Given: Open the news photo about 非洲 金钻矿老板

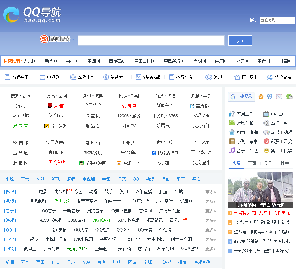Looking at the screenshot, I should [x=260, y=190].
